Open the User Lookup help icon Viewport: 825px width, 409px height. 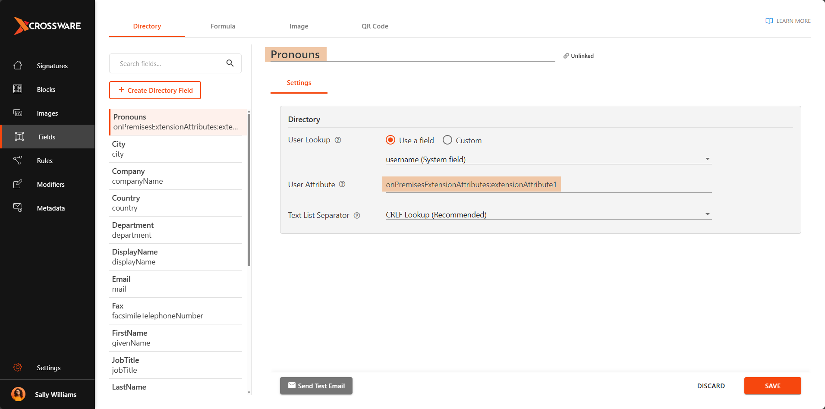(338, 140)
